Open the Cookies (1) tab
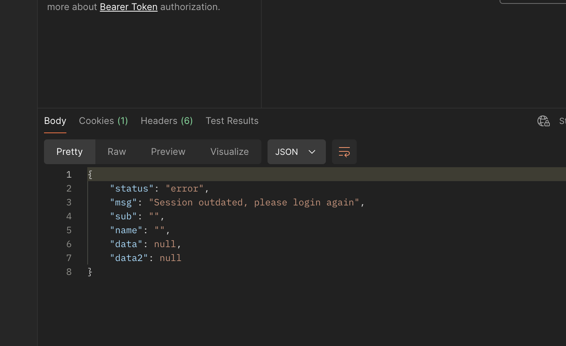Image resolution: width=566 pixels, height=346 pixels. click(103, 121)
